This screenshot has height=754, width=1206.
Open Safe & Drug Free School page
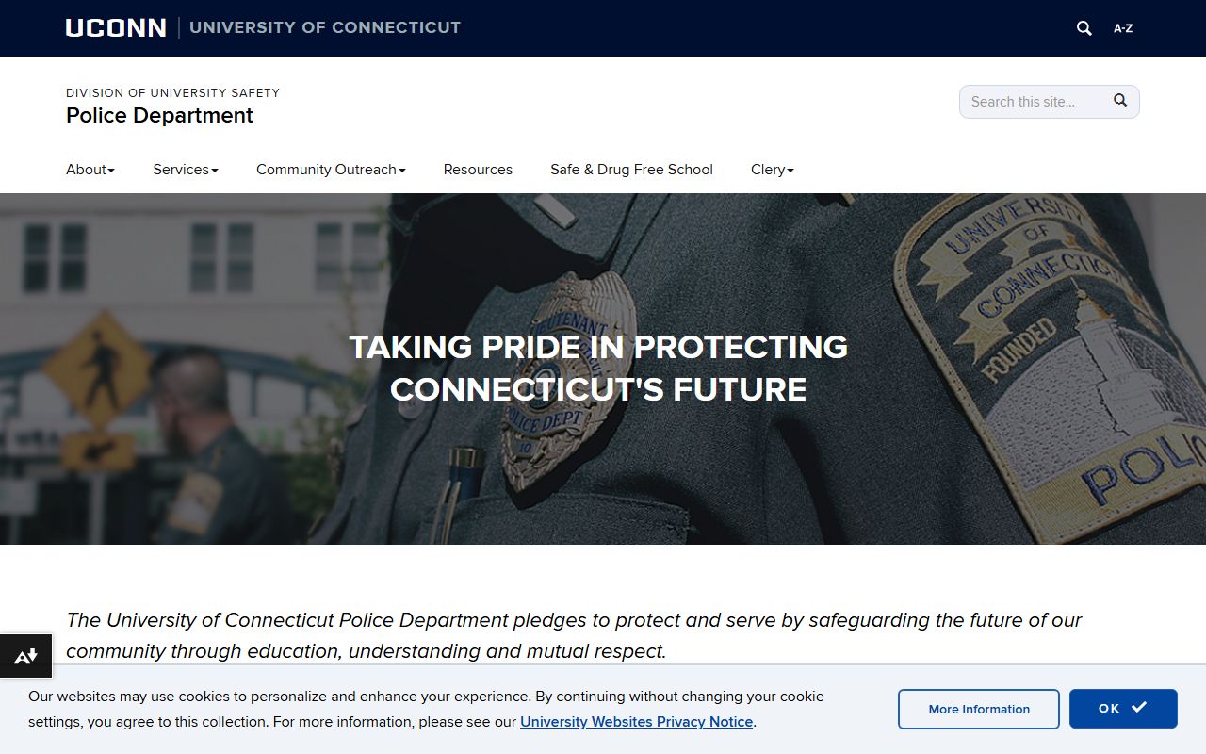point(631,170)
